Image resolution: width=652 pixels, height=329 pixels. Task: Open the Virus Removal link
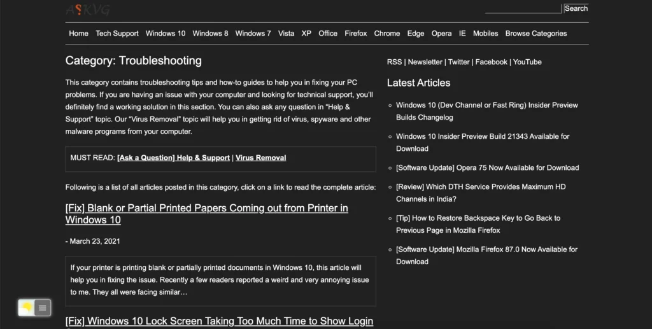point(260,158)
